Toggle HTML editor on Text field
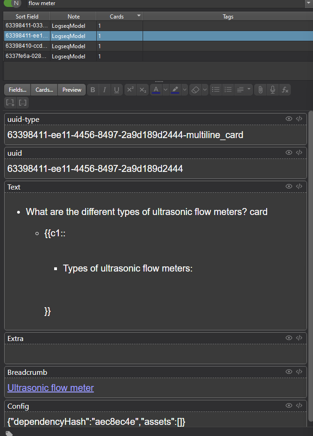 299,186
